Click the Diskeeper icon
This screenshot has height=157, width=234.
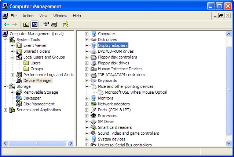pos(19,98)
